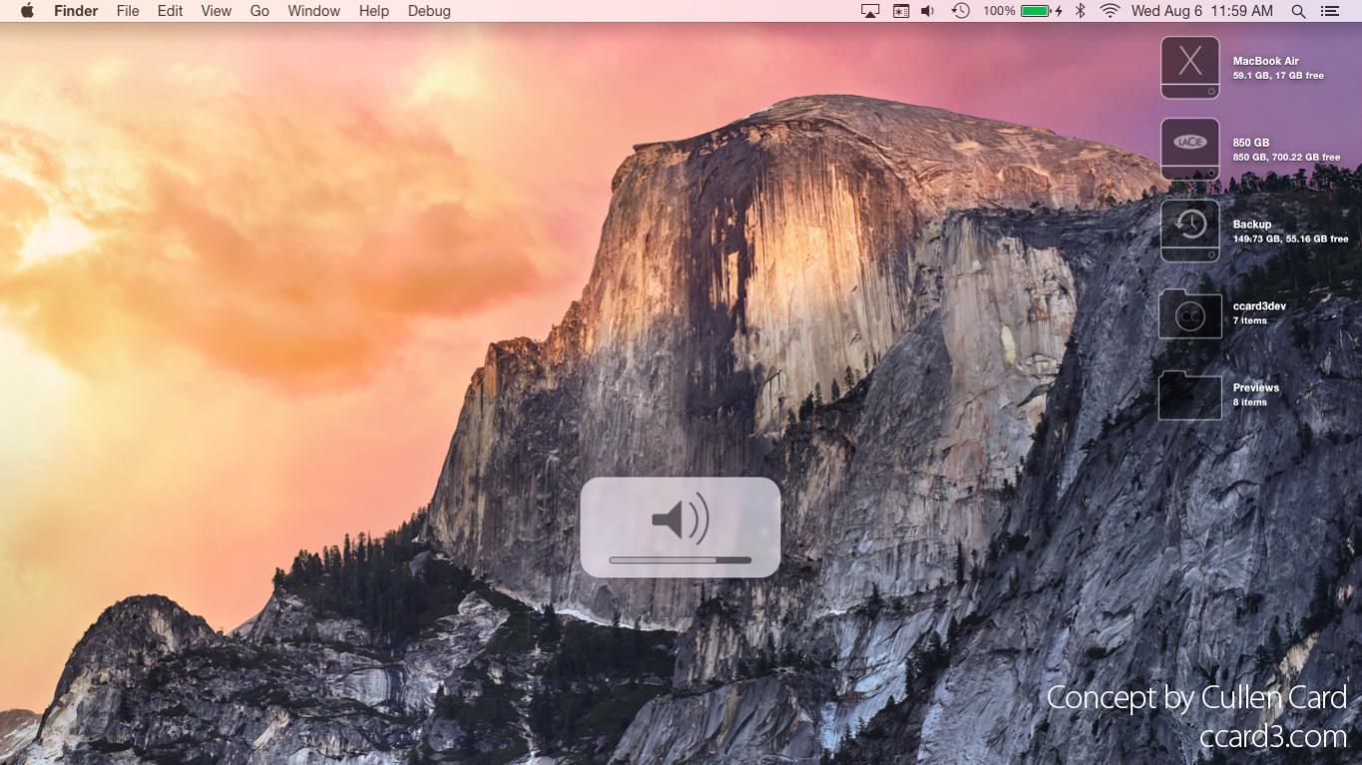Open the Finder menu
Screen dimensions: 1362x765
76,11
